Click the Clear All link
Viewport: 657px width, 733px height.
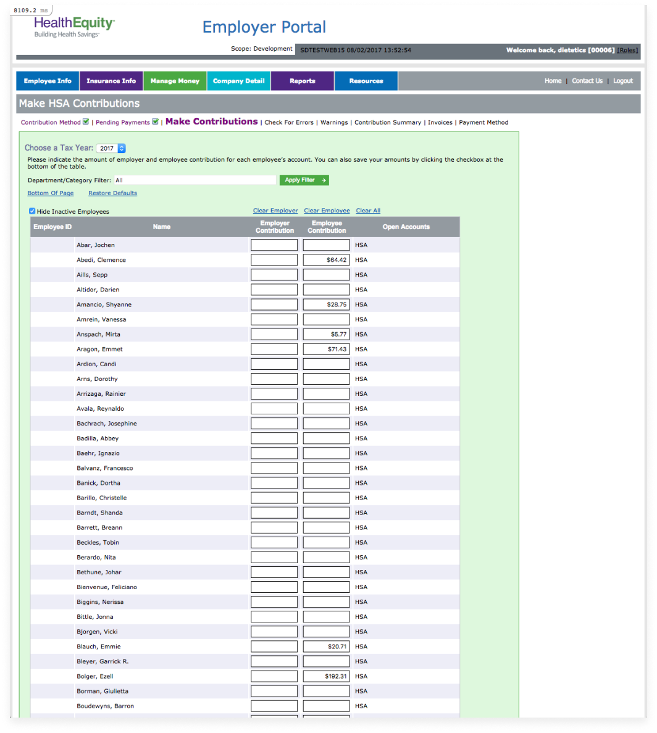coord(368,211)
